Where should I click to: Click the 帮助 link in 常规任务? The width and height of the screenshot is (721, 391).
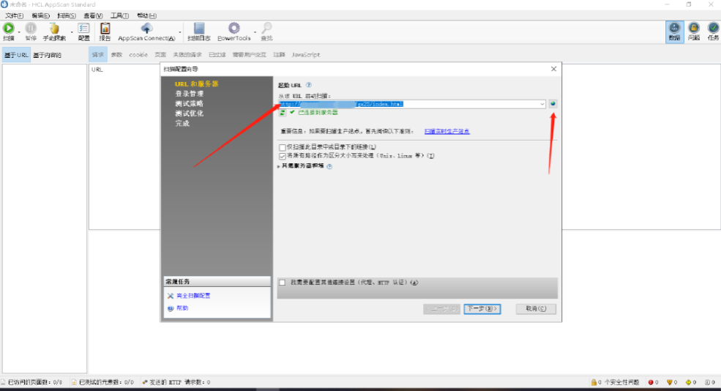click(182, 308)
